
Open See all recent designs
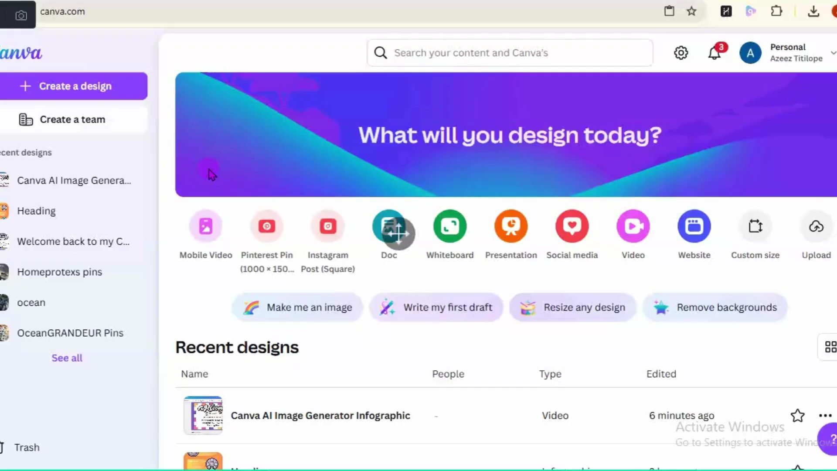[67, 358]
